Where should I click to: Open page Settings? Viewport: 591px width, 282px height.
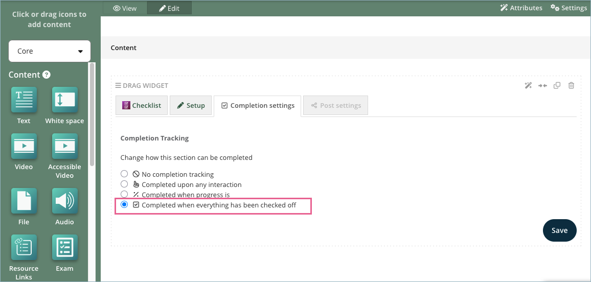click(569, 8)
